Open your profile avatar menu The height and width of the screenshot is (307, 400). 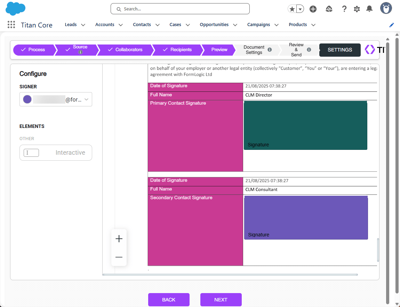(386, 8)
